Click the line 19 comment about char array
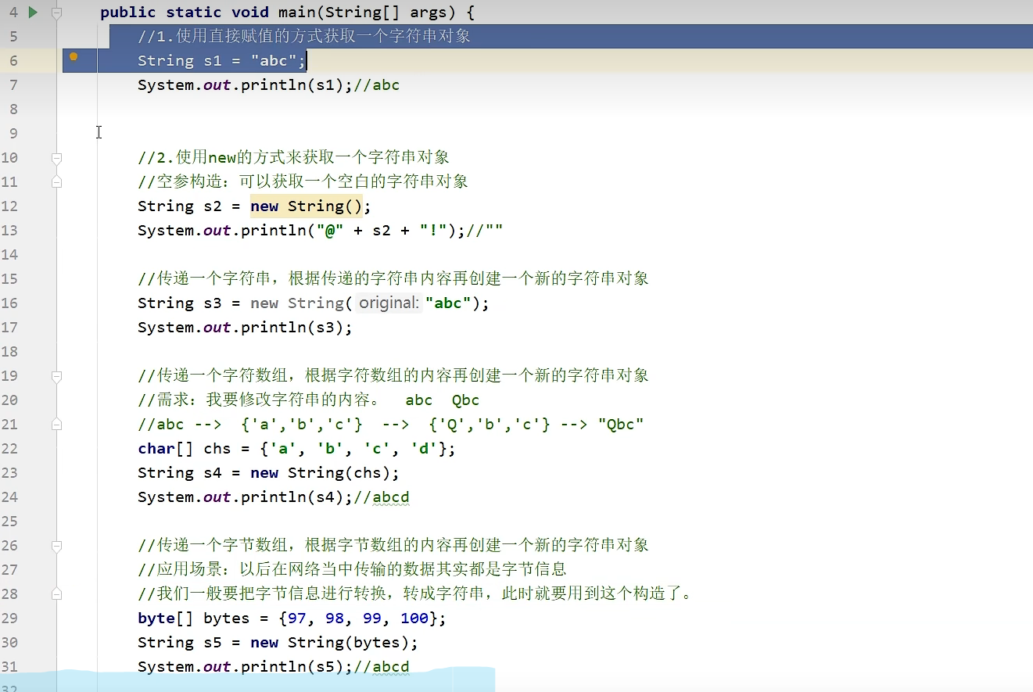The width and height of the screenshot is (1033, 692). tap(393, 376)
